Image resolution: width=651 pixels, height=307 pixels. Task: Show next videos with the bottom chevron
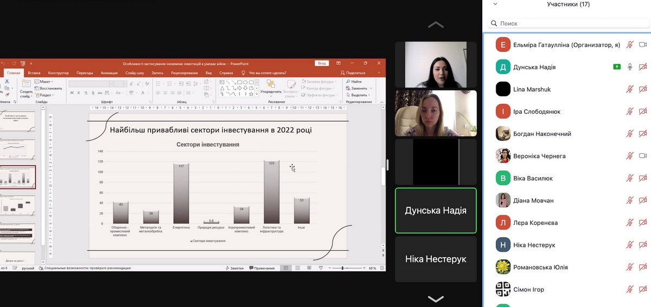(x=436, y=299)
